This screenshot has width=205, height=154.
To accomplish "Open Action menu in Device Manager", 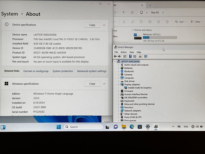I will click(124, 52).
